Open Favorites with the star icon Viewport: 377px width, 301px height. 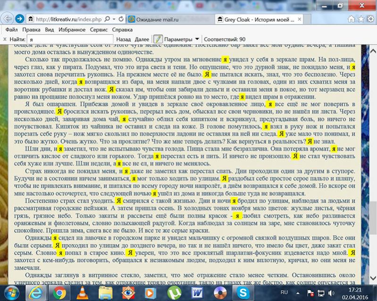361,19
